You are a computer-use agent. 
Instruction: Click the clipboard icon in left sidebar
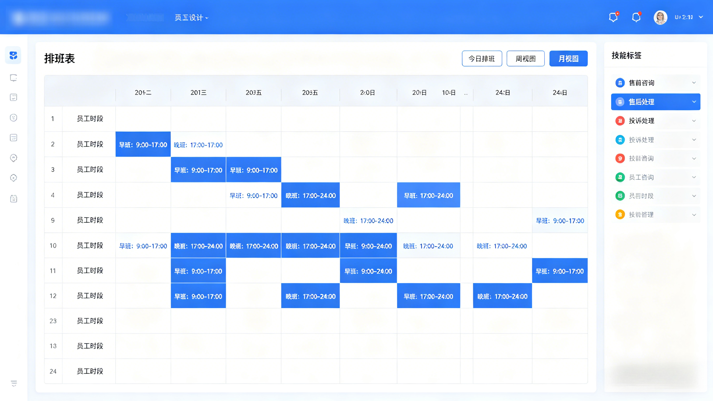pos(14,199)
